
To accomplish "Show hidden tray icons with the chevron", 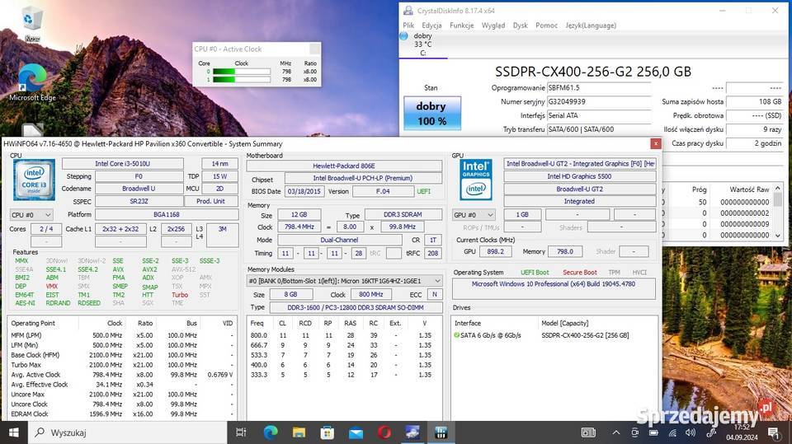I will point(616,432).
